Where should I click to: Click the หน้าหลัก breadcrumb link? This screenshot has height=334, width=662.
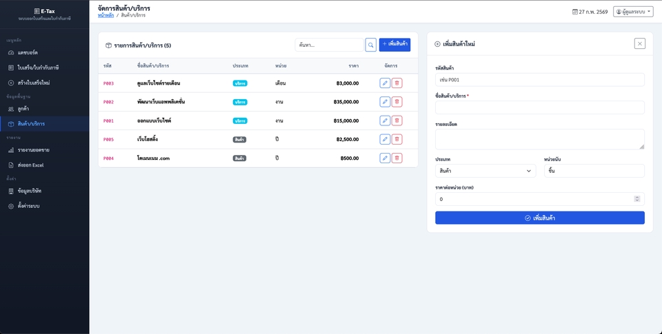coord(106,14)
